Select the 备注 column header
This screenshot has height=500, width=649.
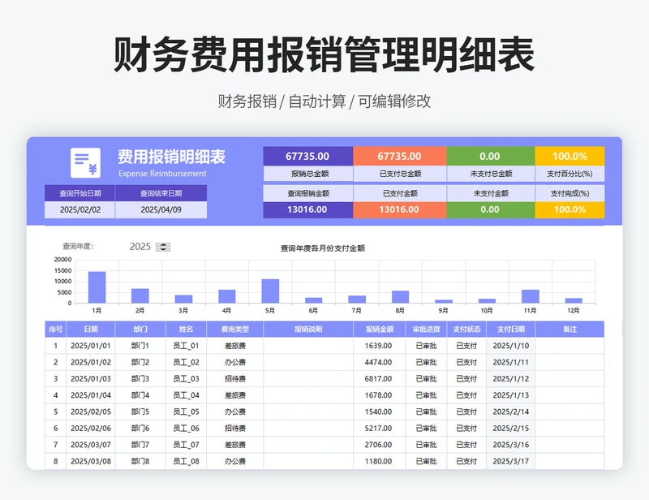[x=569, y=330]
